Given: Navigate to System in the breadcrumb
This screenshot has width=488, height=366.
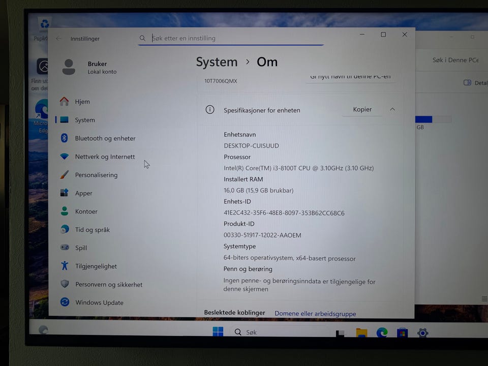Looking at the screenshot, I should click(217, 62).
